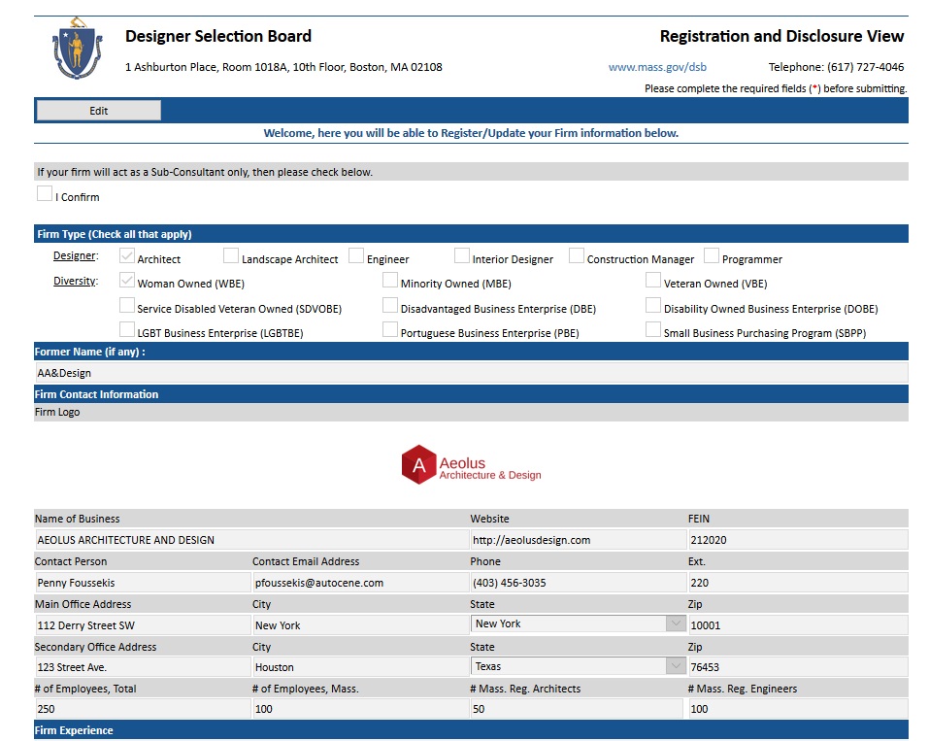Check Minority Owned (MBE) checkbox
Image resolution: width=929 pixels, height=741 pixels.
(390, 282)
